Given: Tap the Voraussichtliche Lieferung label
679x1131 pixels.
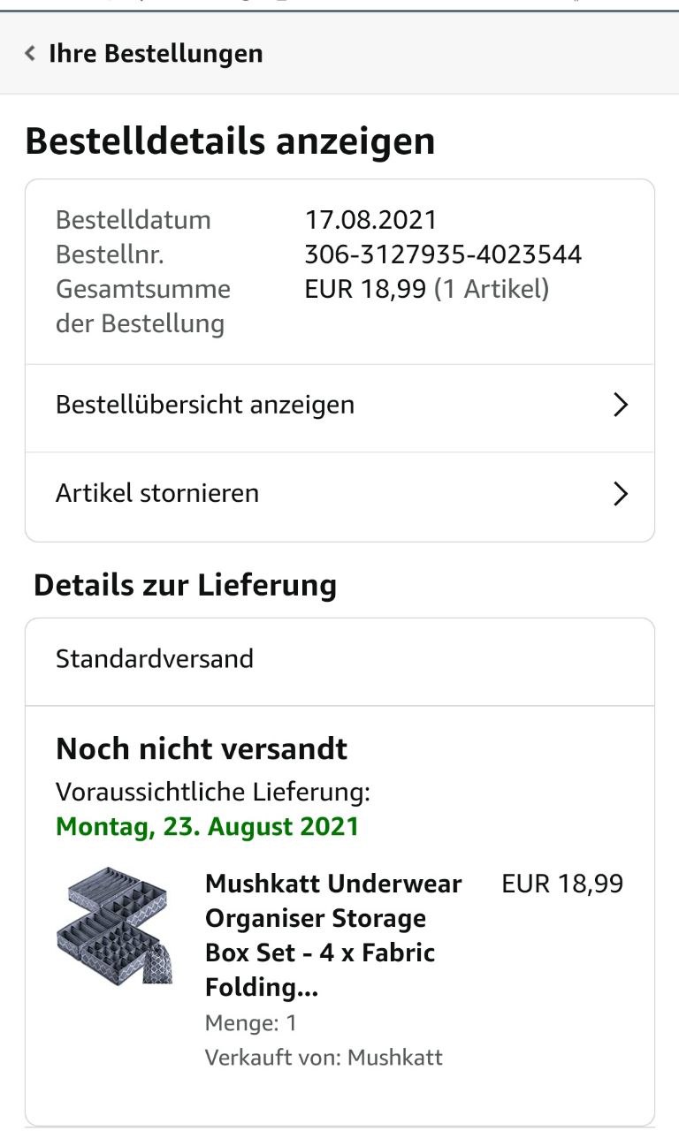Looking at the screenshot, I should [213, 792].
